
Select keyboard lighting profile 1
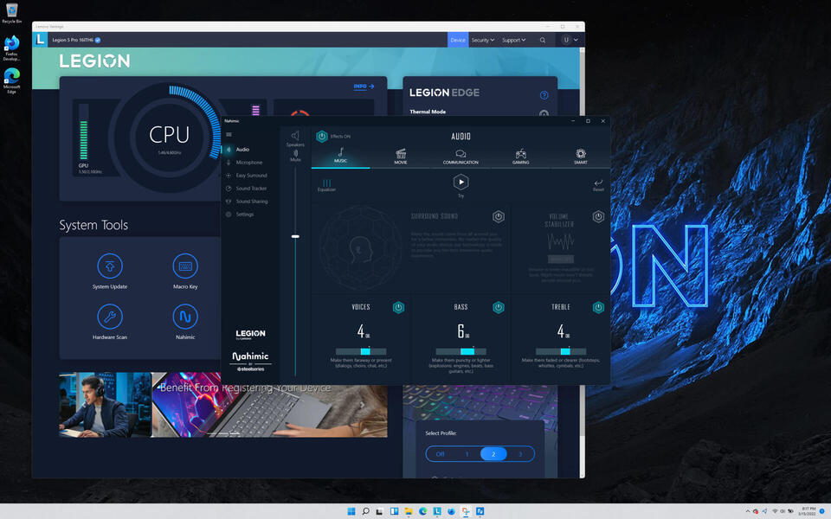click(467, 454)
